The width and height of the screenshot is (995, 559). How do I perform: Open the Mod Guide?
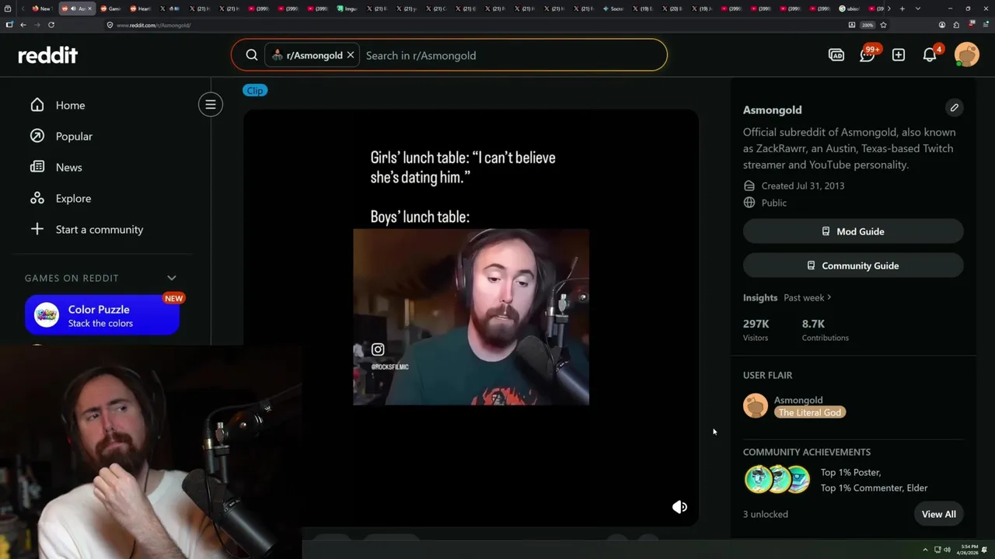tap(854, 231)
